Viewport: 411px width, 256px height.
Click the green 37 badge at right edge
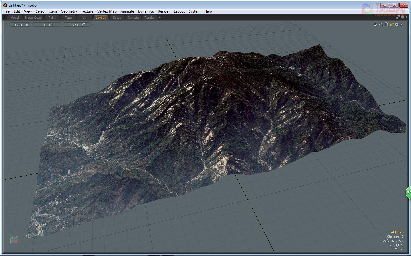click(408, 192)
